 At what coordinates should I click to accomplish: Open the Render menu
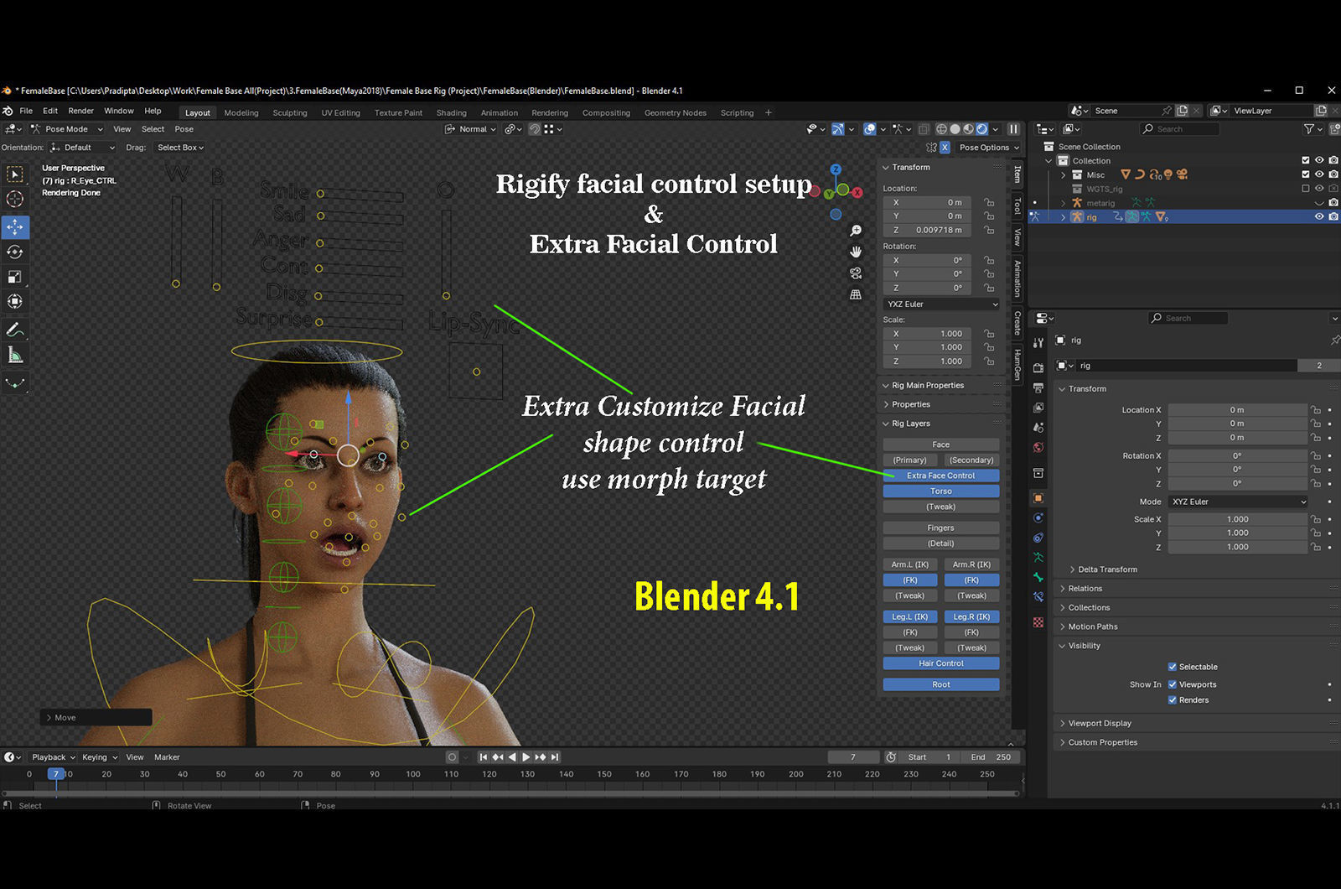click(80, 111)
